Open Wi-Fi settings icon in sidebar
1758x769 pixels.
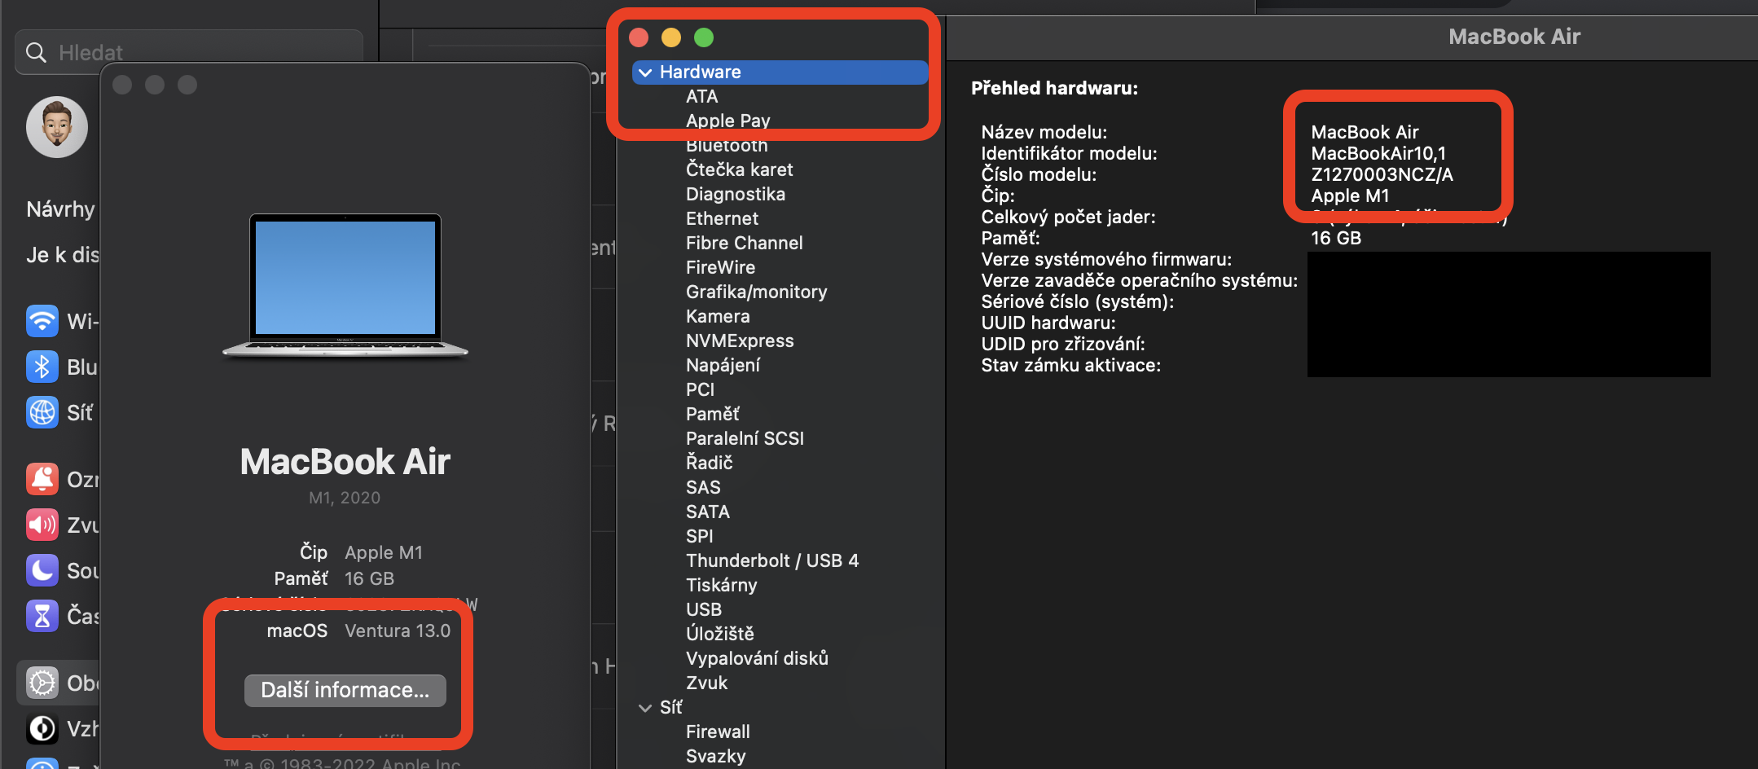pyautogui.click(x=42, y=321)
